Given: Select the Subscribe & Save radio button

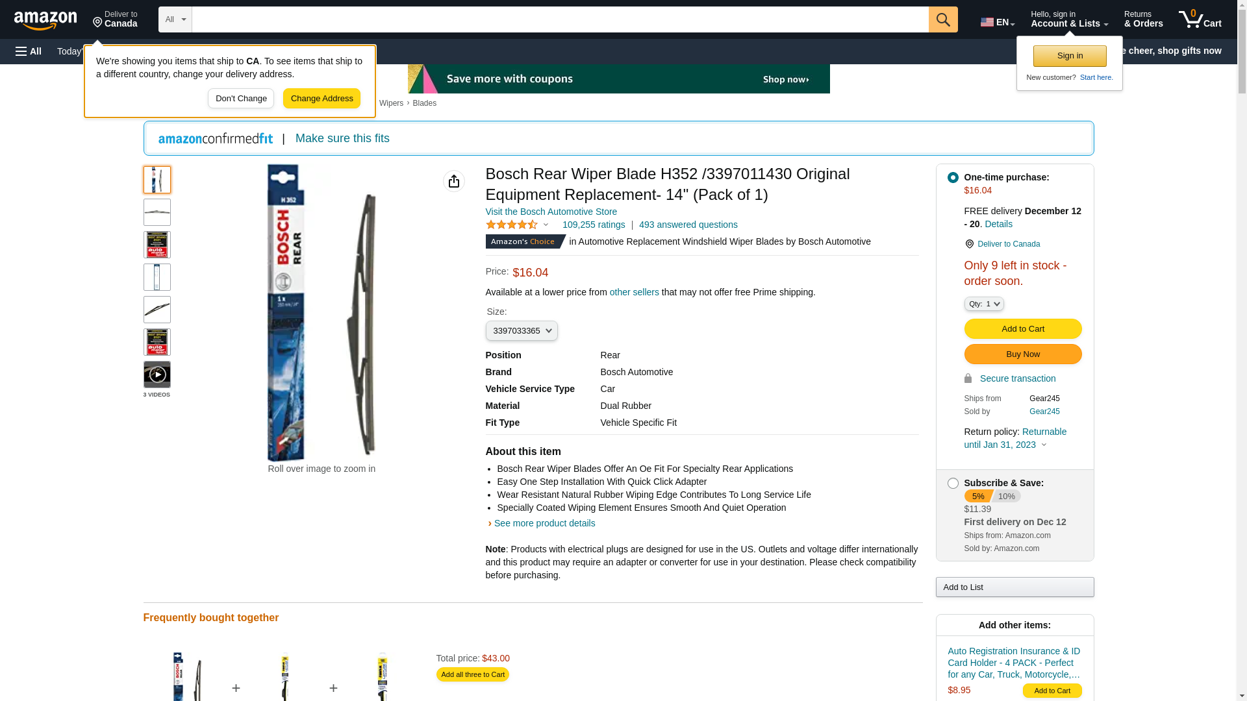Looking at the screenshot, I should (x=953, y=483).
